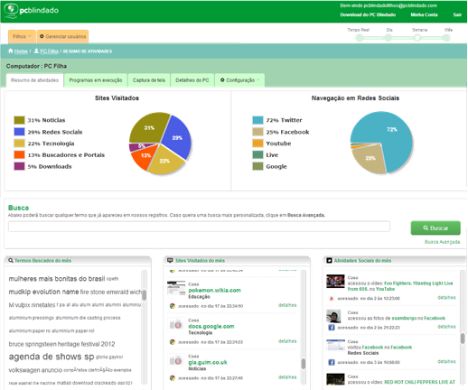Click Facebook legend color swatch

pos(257,132)
